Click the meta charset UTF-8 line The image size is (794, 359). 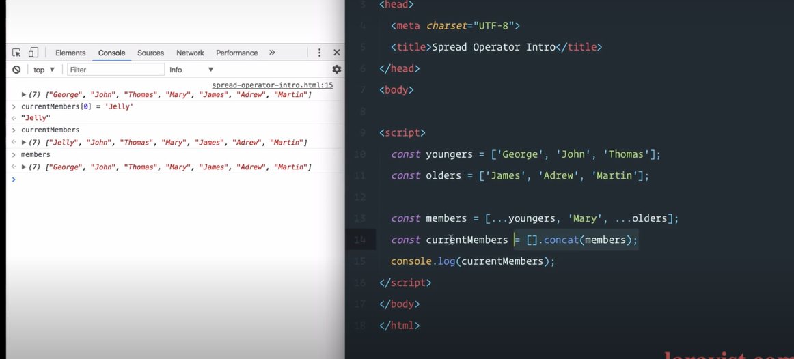click(x=455, y=25)
